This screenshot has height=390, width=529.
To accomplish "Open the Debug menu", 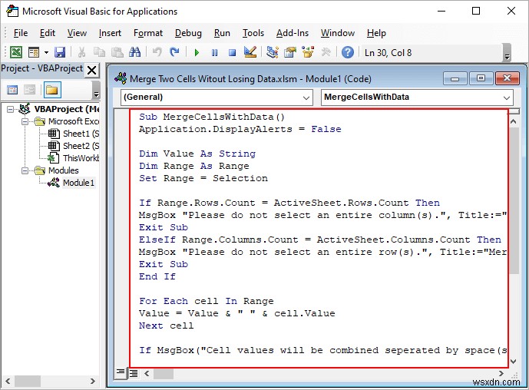I will click(x=188, y=33).
